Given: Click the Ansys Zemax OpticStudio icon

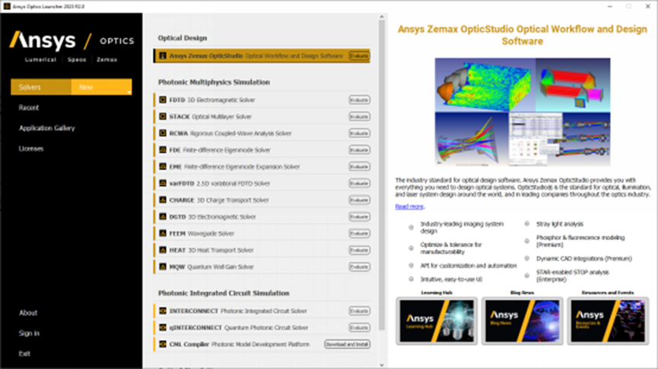Looking at the screenshot, I should [x=163, y=56].
